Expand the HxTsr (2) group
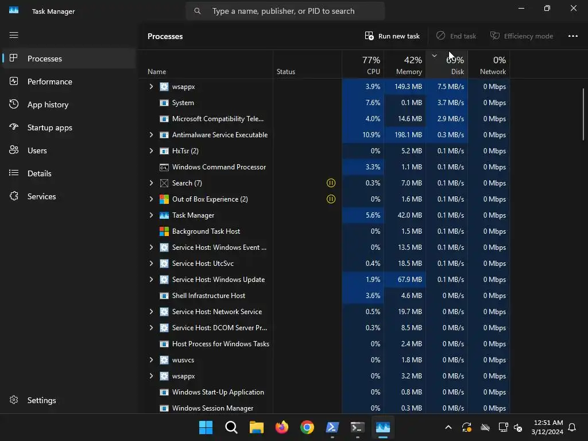 pos(151,151)
